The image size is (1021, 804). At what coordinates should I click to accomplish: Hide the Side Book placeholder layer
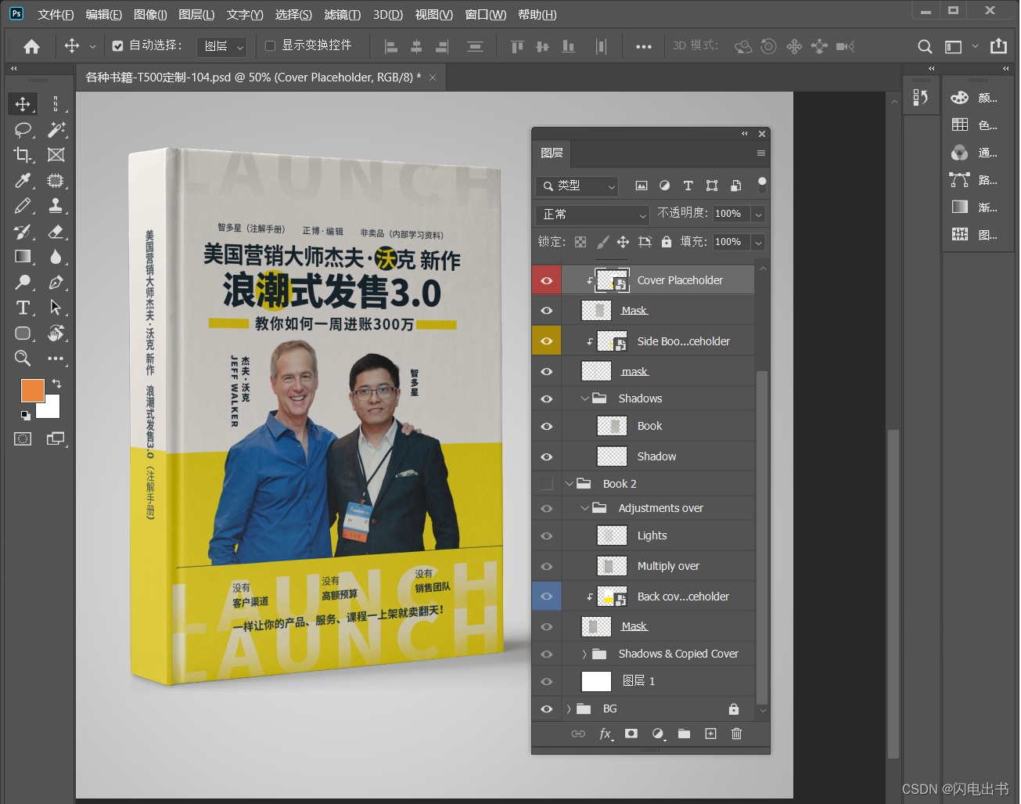tap(547, 341)
